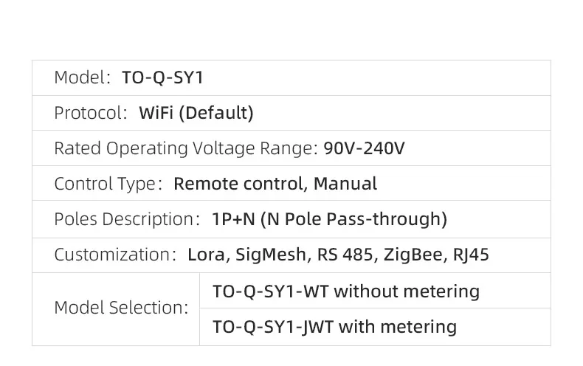Click the word "Manual" in Control Type
This screenshot has height=366, width=583.
click(x=345, y=184)
